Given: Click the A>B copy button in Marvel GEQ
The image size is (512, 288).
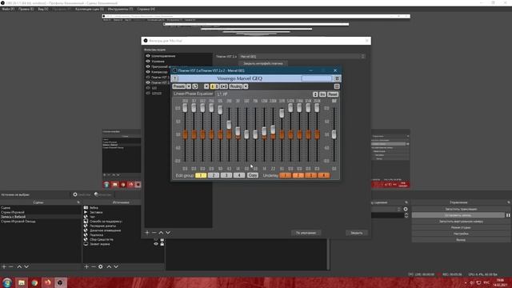Looking at the screenshot, I should [x=224, y=86].
